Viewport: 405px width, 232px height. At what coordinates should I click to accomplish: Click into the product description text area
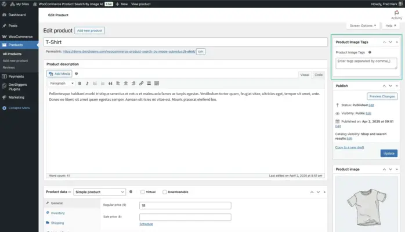coord(186,131)
